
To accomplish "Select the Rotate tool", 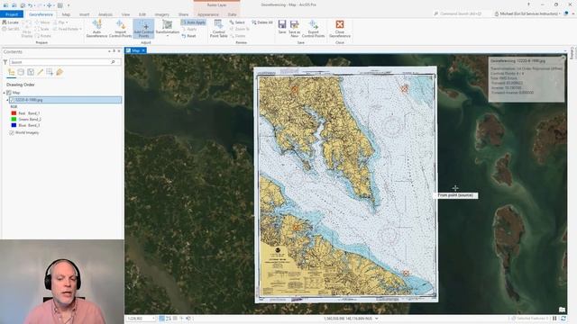I will point(42,36).
